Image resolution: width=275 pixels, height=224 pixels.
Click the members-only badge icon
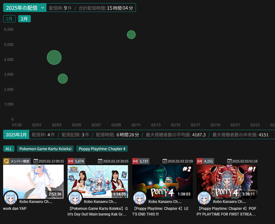(x=6, y=161)
